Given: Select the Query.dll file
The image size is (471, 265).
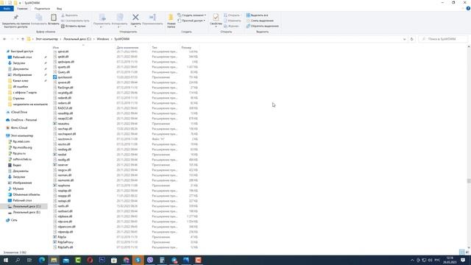Looking at the screenshot, I should point(64,72).
